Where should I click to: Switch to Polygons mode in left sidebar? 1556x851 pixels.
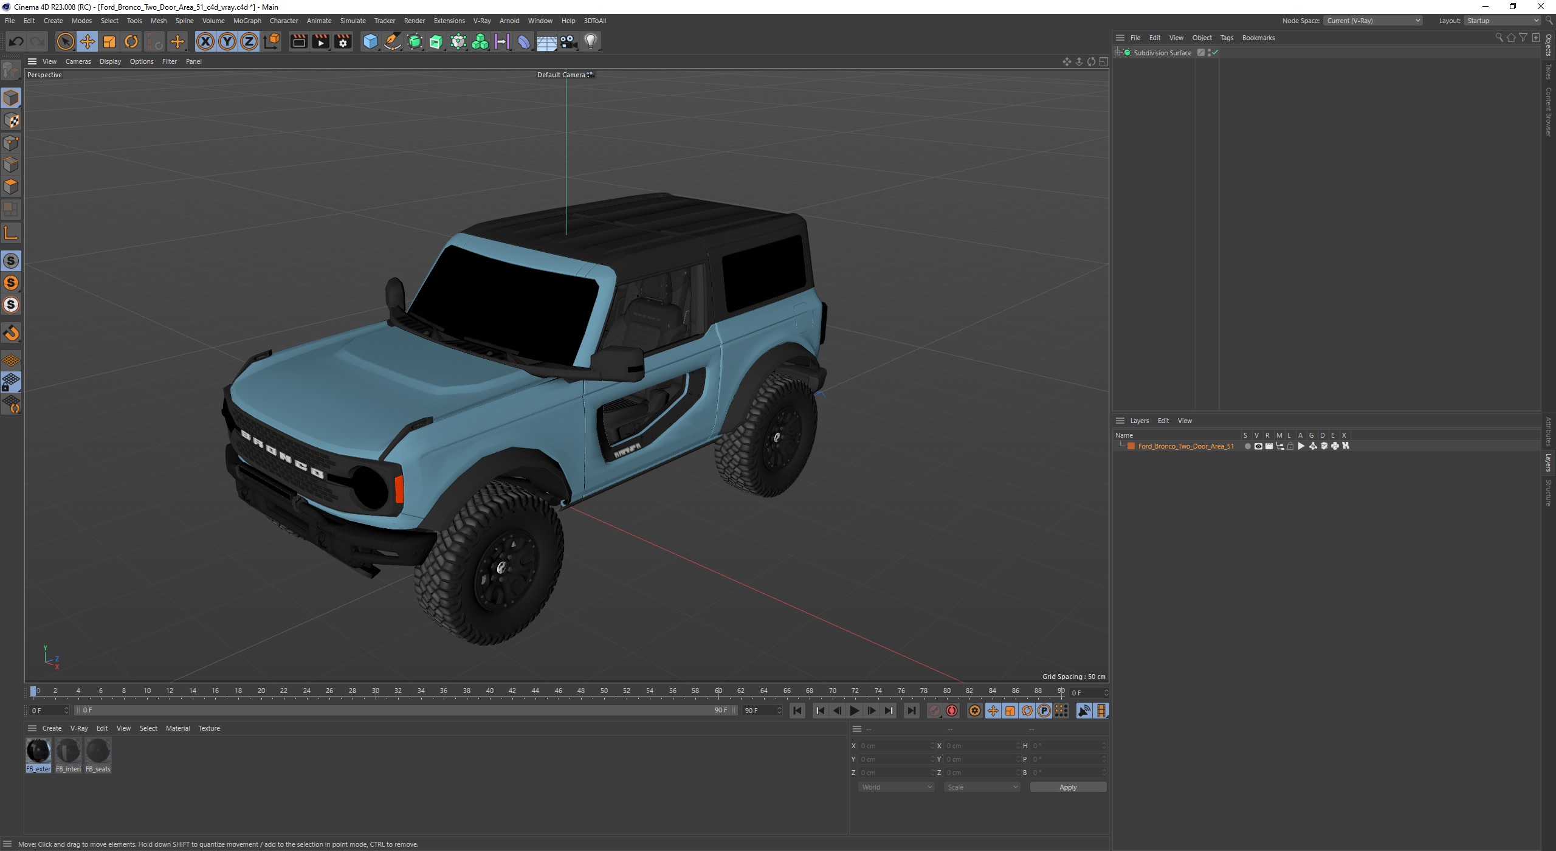pos(11,187)
